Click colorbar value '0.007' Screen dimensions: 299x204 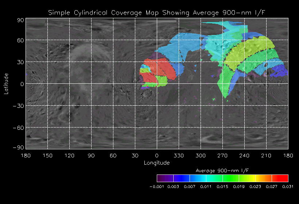point(190,187)
